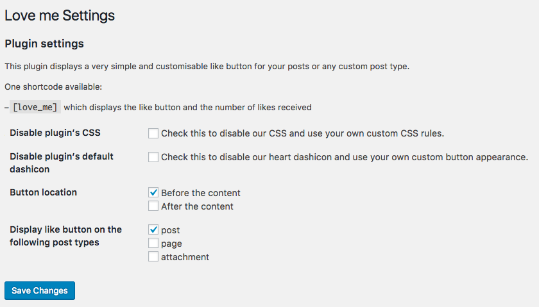Uncheck the post type checkbox
The image size is (539, 307).
tap(153, 230)
